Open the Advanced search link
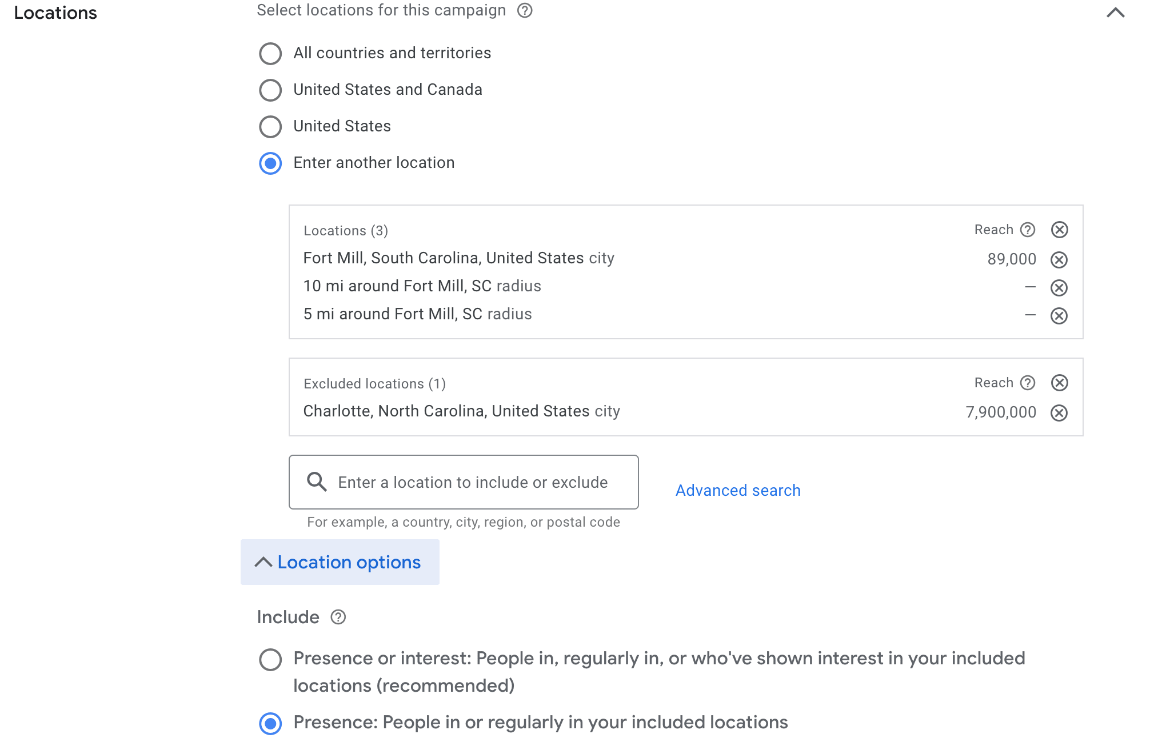 tap(738, 491)
